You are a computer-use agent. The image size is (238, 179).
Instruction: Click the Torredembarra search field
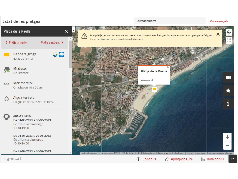click(169, 21)
